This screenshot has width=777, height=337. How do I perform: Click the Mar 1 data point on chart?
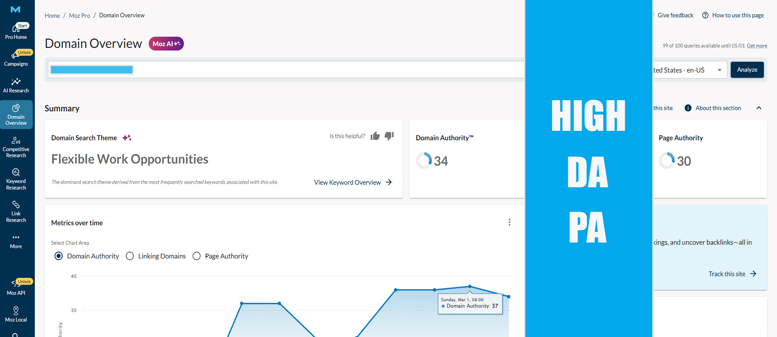[x=470, y=286]
